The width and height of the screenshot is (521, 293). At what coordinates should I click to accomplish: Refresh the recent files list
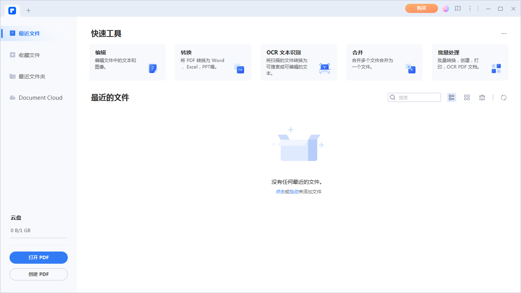coord(503,97)
